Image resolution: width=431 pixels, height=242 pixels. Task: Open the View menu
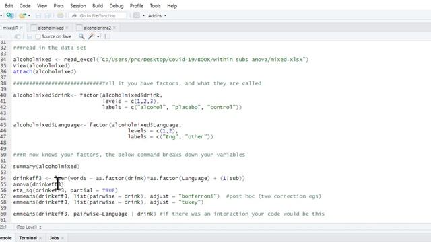click(42, 6)
